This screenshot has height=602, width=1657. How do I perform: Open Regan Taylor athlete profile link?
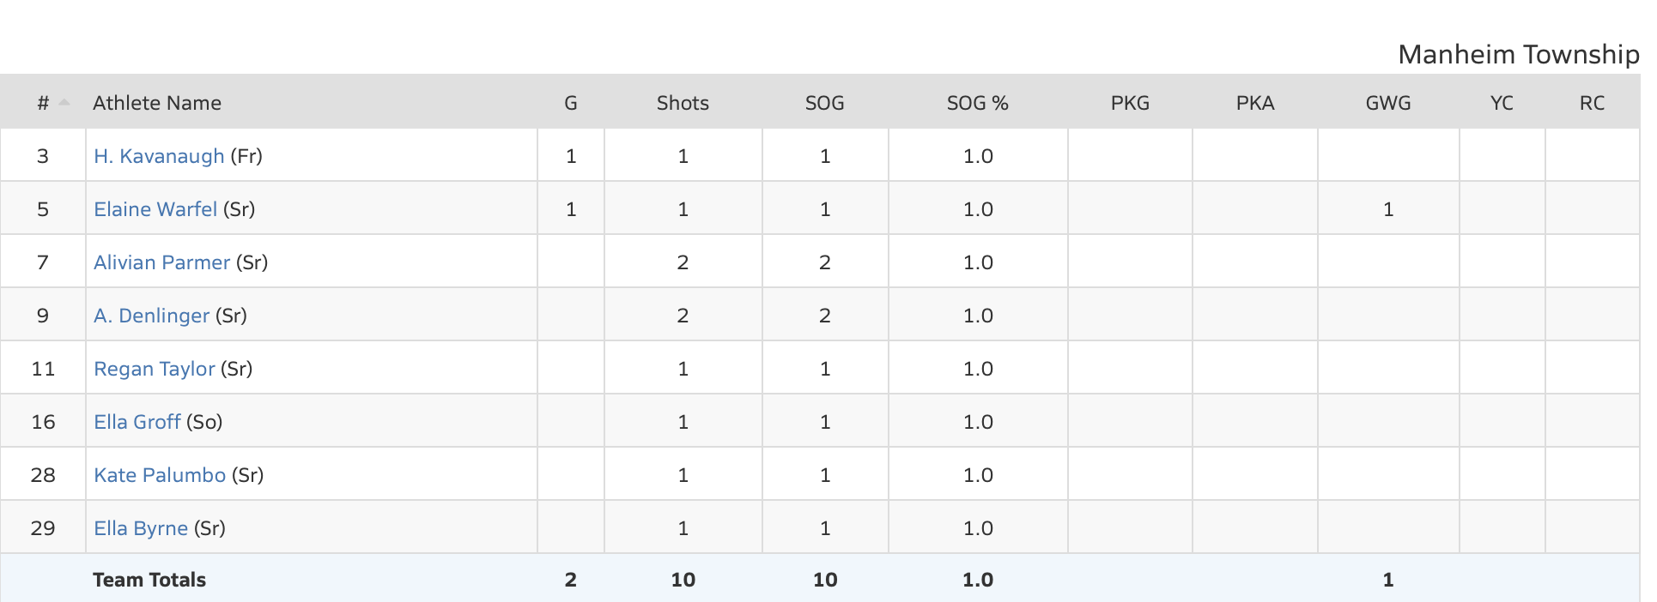155,369
